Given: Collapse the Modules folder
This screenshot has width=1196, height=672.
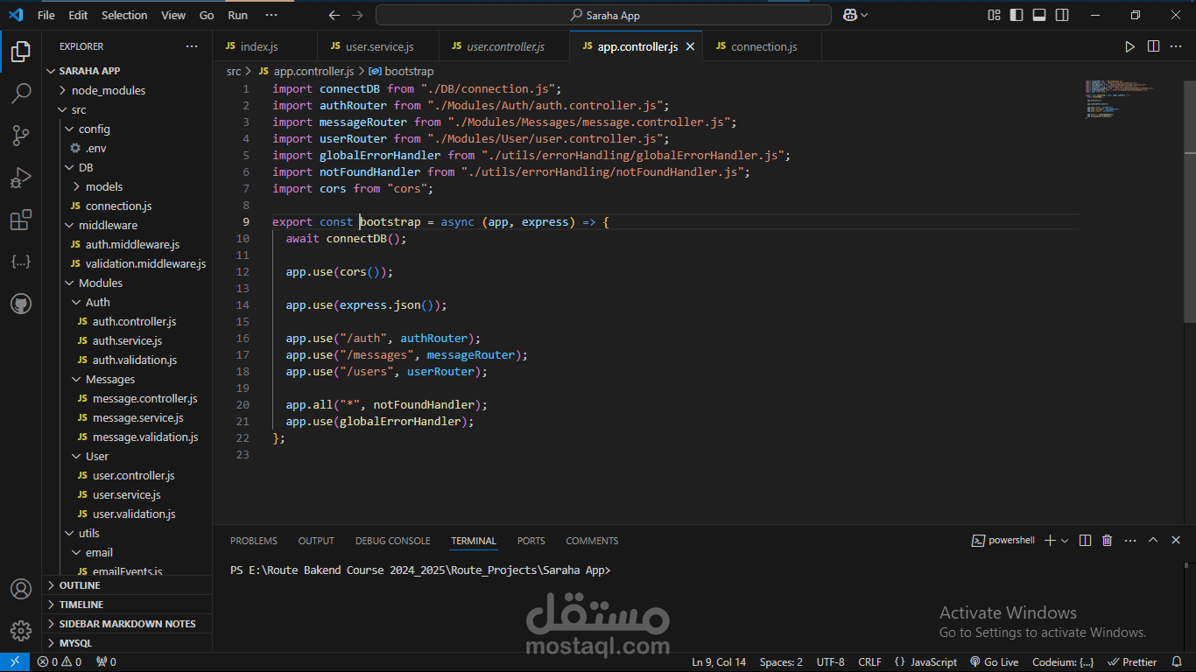Looking at the screenshot, I should [x=128, y=283].
